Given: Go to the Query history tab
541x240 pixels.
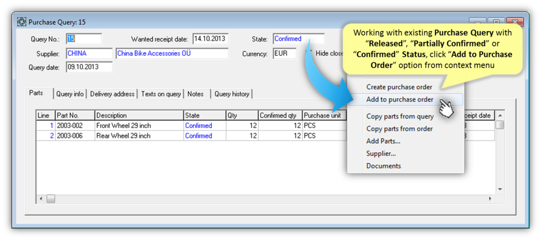Looking at the screenshot, I should (x=231, y=94).
